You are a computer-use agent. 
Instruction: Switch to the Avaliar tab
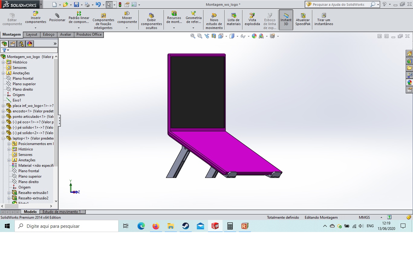click(x=66, y=34)
